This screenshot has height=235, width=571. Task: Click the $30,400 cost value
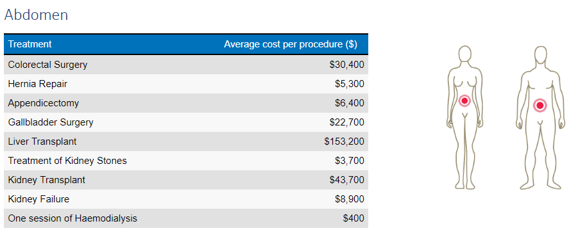(346, 65)
